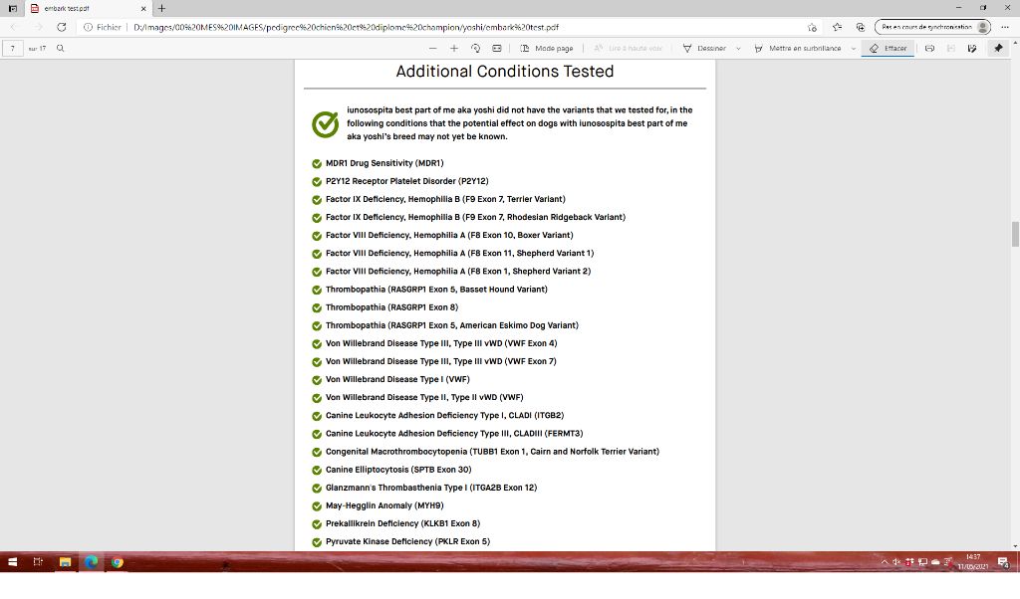Viewport: 1020px width, 599px height.
Task: Toggle the Effacer eraser tool
Action: [889, 48]
